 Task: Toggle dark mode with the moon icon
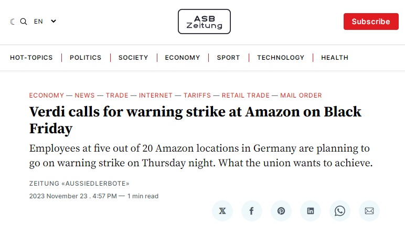pyautogui.click(x=12, y=22)
